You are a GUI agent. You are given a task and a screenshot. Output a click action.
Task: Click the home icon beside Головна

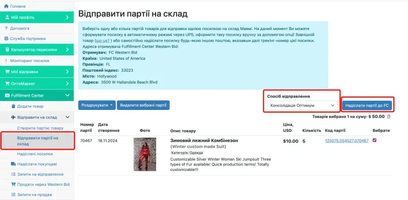tap(6, 6)
